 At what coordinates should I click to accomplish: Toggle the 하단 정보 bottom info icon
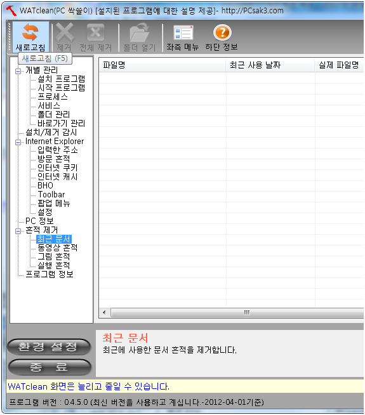pos(222,32)
